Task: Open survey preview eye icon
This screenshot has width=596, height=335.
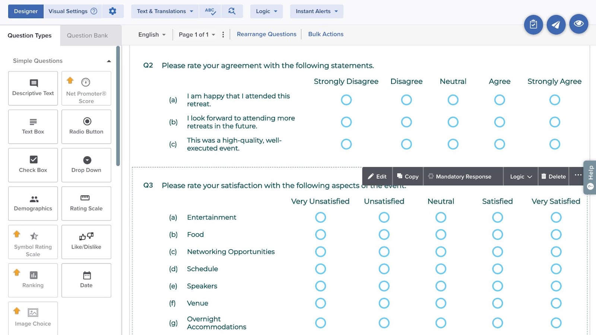Action: pos(578,24)
